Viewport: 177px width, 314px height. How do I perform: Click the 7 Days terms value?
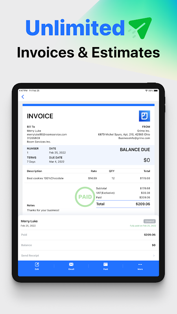(x=31, y=162)
